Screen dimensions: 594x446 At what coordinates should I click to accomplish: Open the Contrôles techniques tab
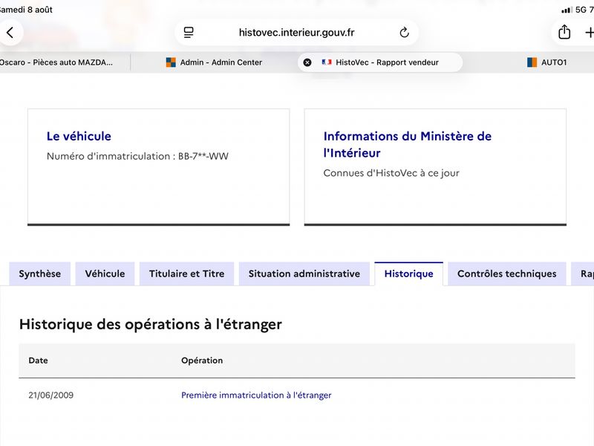click(507, 274)
